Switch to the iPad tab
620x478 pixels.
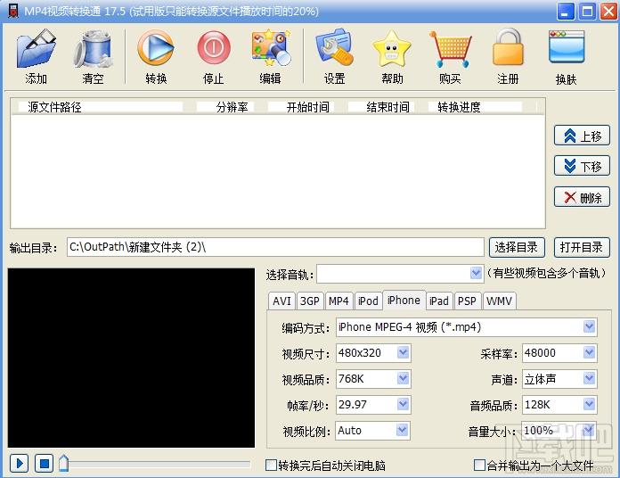439,301
